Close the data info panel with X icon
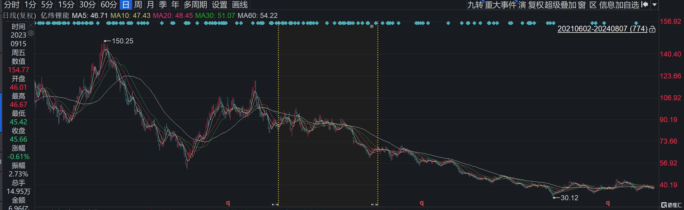684x210 pixels. tap(31, 26)
